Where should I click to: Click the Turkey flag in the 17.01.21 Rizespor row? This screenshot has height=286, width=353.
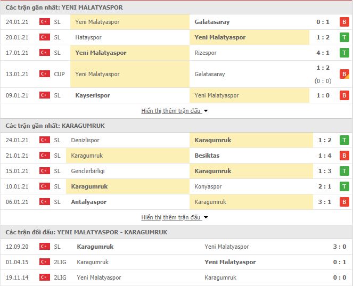click(45, 53)
